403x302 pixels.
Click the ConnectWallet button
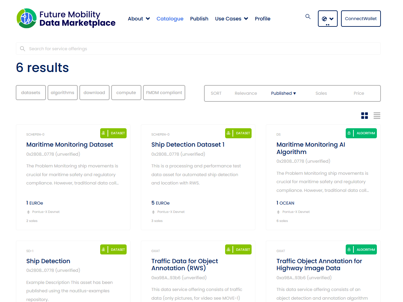tap(361, 19)
